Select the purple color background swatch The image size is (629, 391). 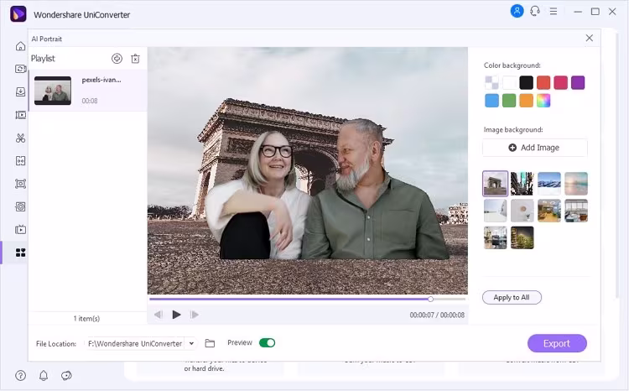578,83
